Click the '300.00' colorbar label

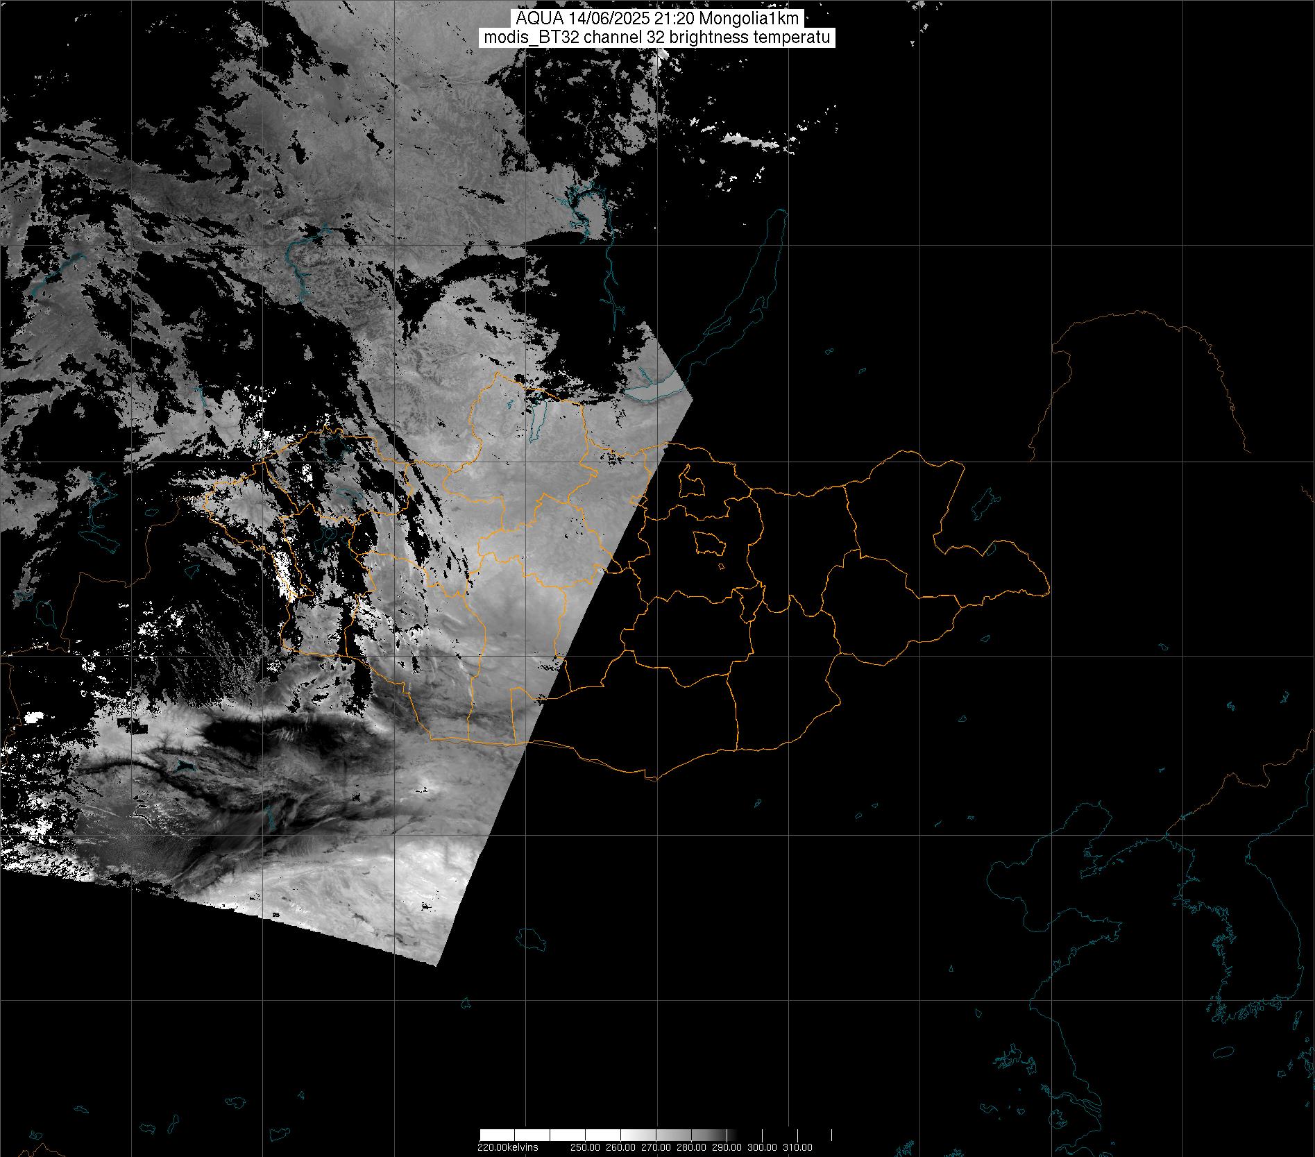pos(762,1147)
